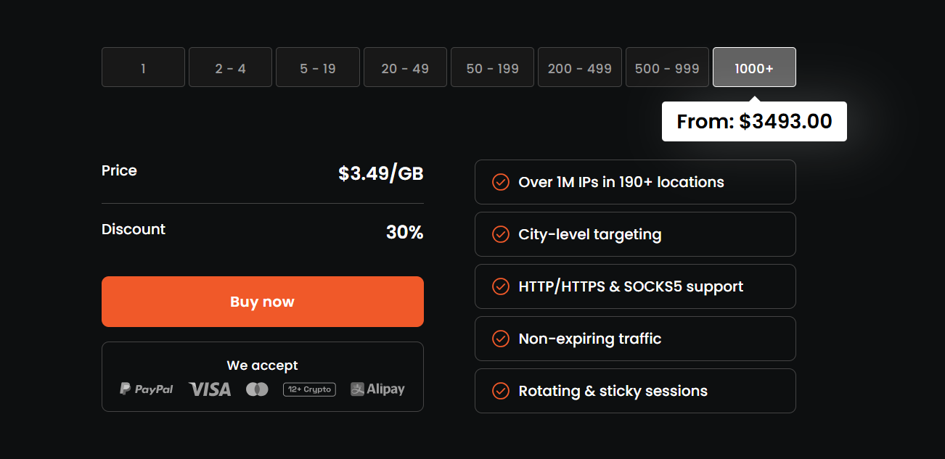Click checkmark icon beside Non-expiring traffic
This screenshot has width=945, height=459.
coord(500,339)
